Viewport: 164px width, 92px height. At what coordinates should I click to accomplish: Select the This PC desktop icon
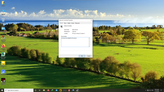[3, 12]
